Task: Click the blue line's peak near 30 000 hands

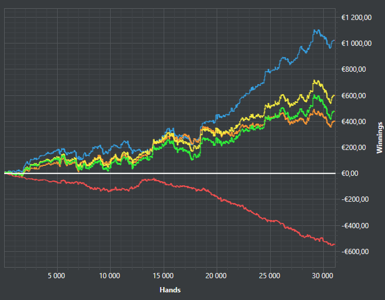Action: [316, 30]
